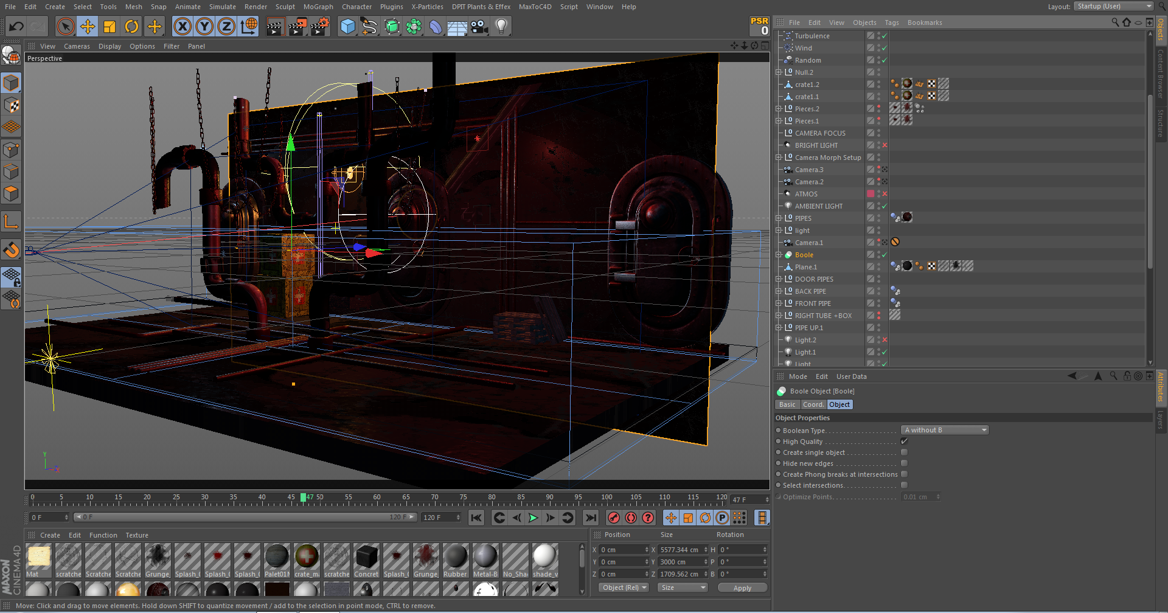The width and height of the screenshot is (1168, 613).
Task: Check the Hide new edges option
Action: tap(904, 463)
